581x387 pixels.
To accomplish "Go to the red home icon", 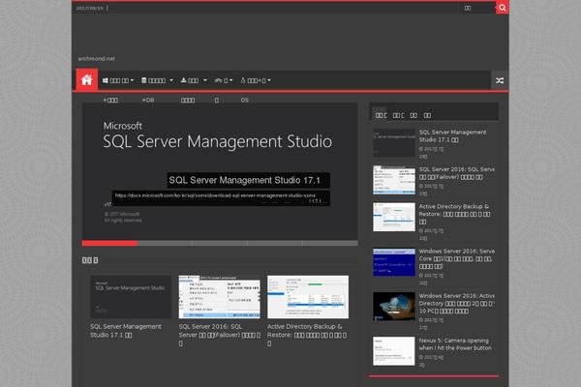I will click(87, 79).
